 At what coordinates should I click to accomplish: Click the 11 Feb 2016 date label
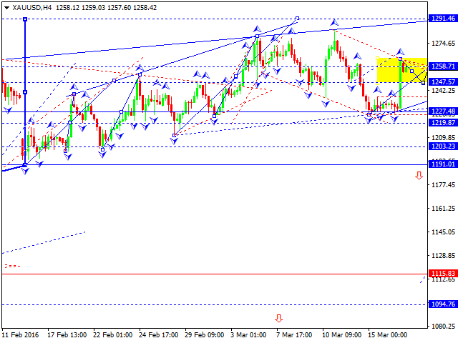tap(22, 334)
